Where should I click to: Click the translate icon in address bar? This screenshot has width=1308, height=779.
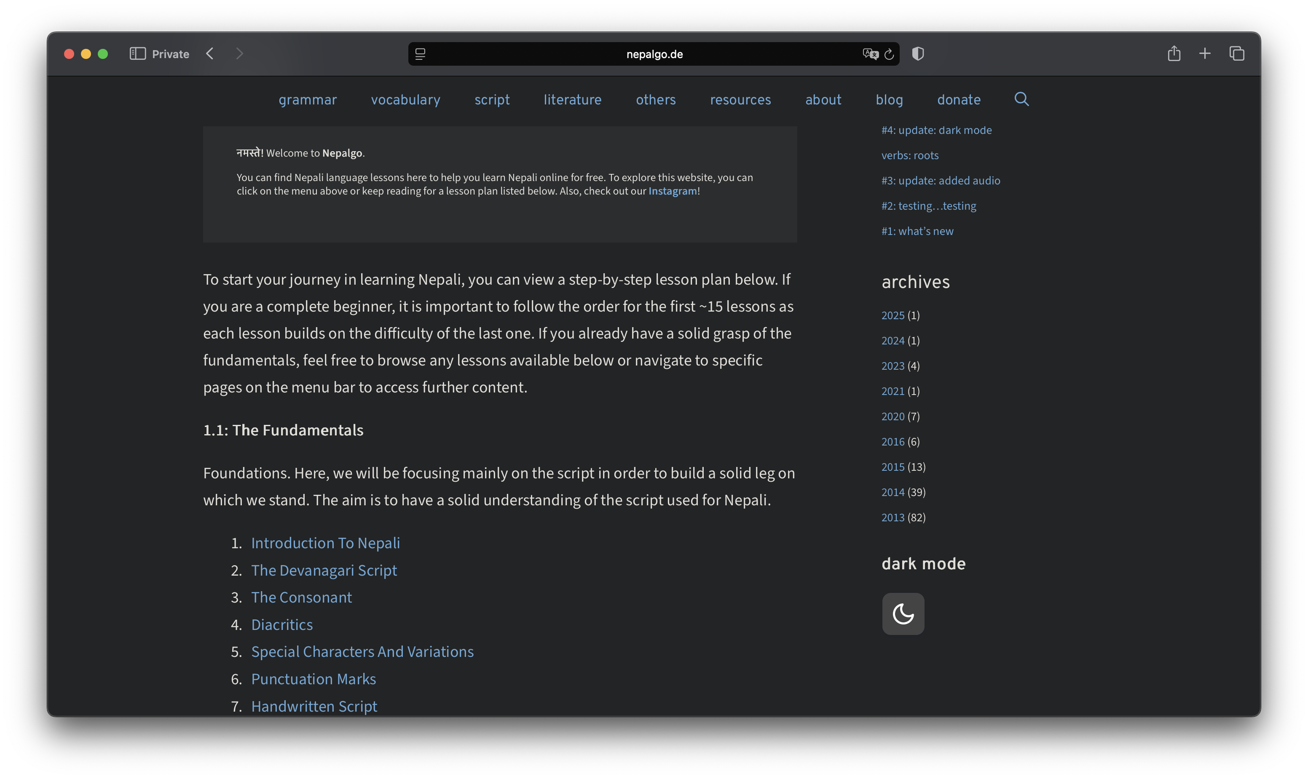[x=870, y=54]
